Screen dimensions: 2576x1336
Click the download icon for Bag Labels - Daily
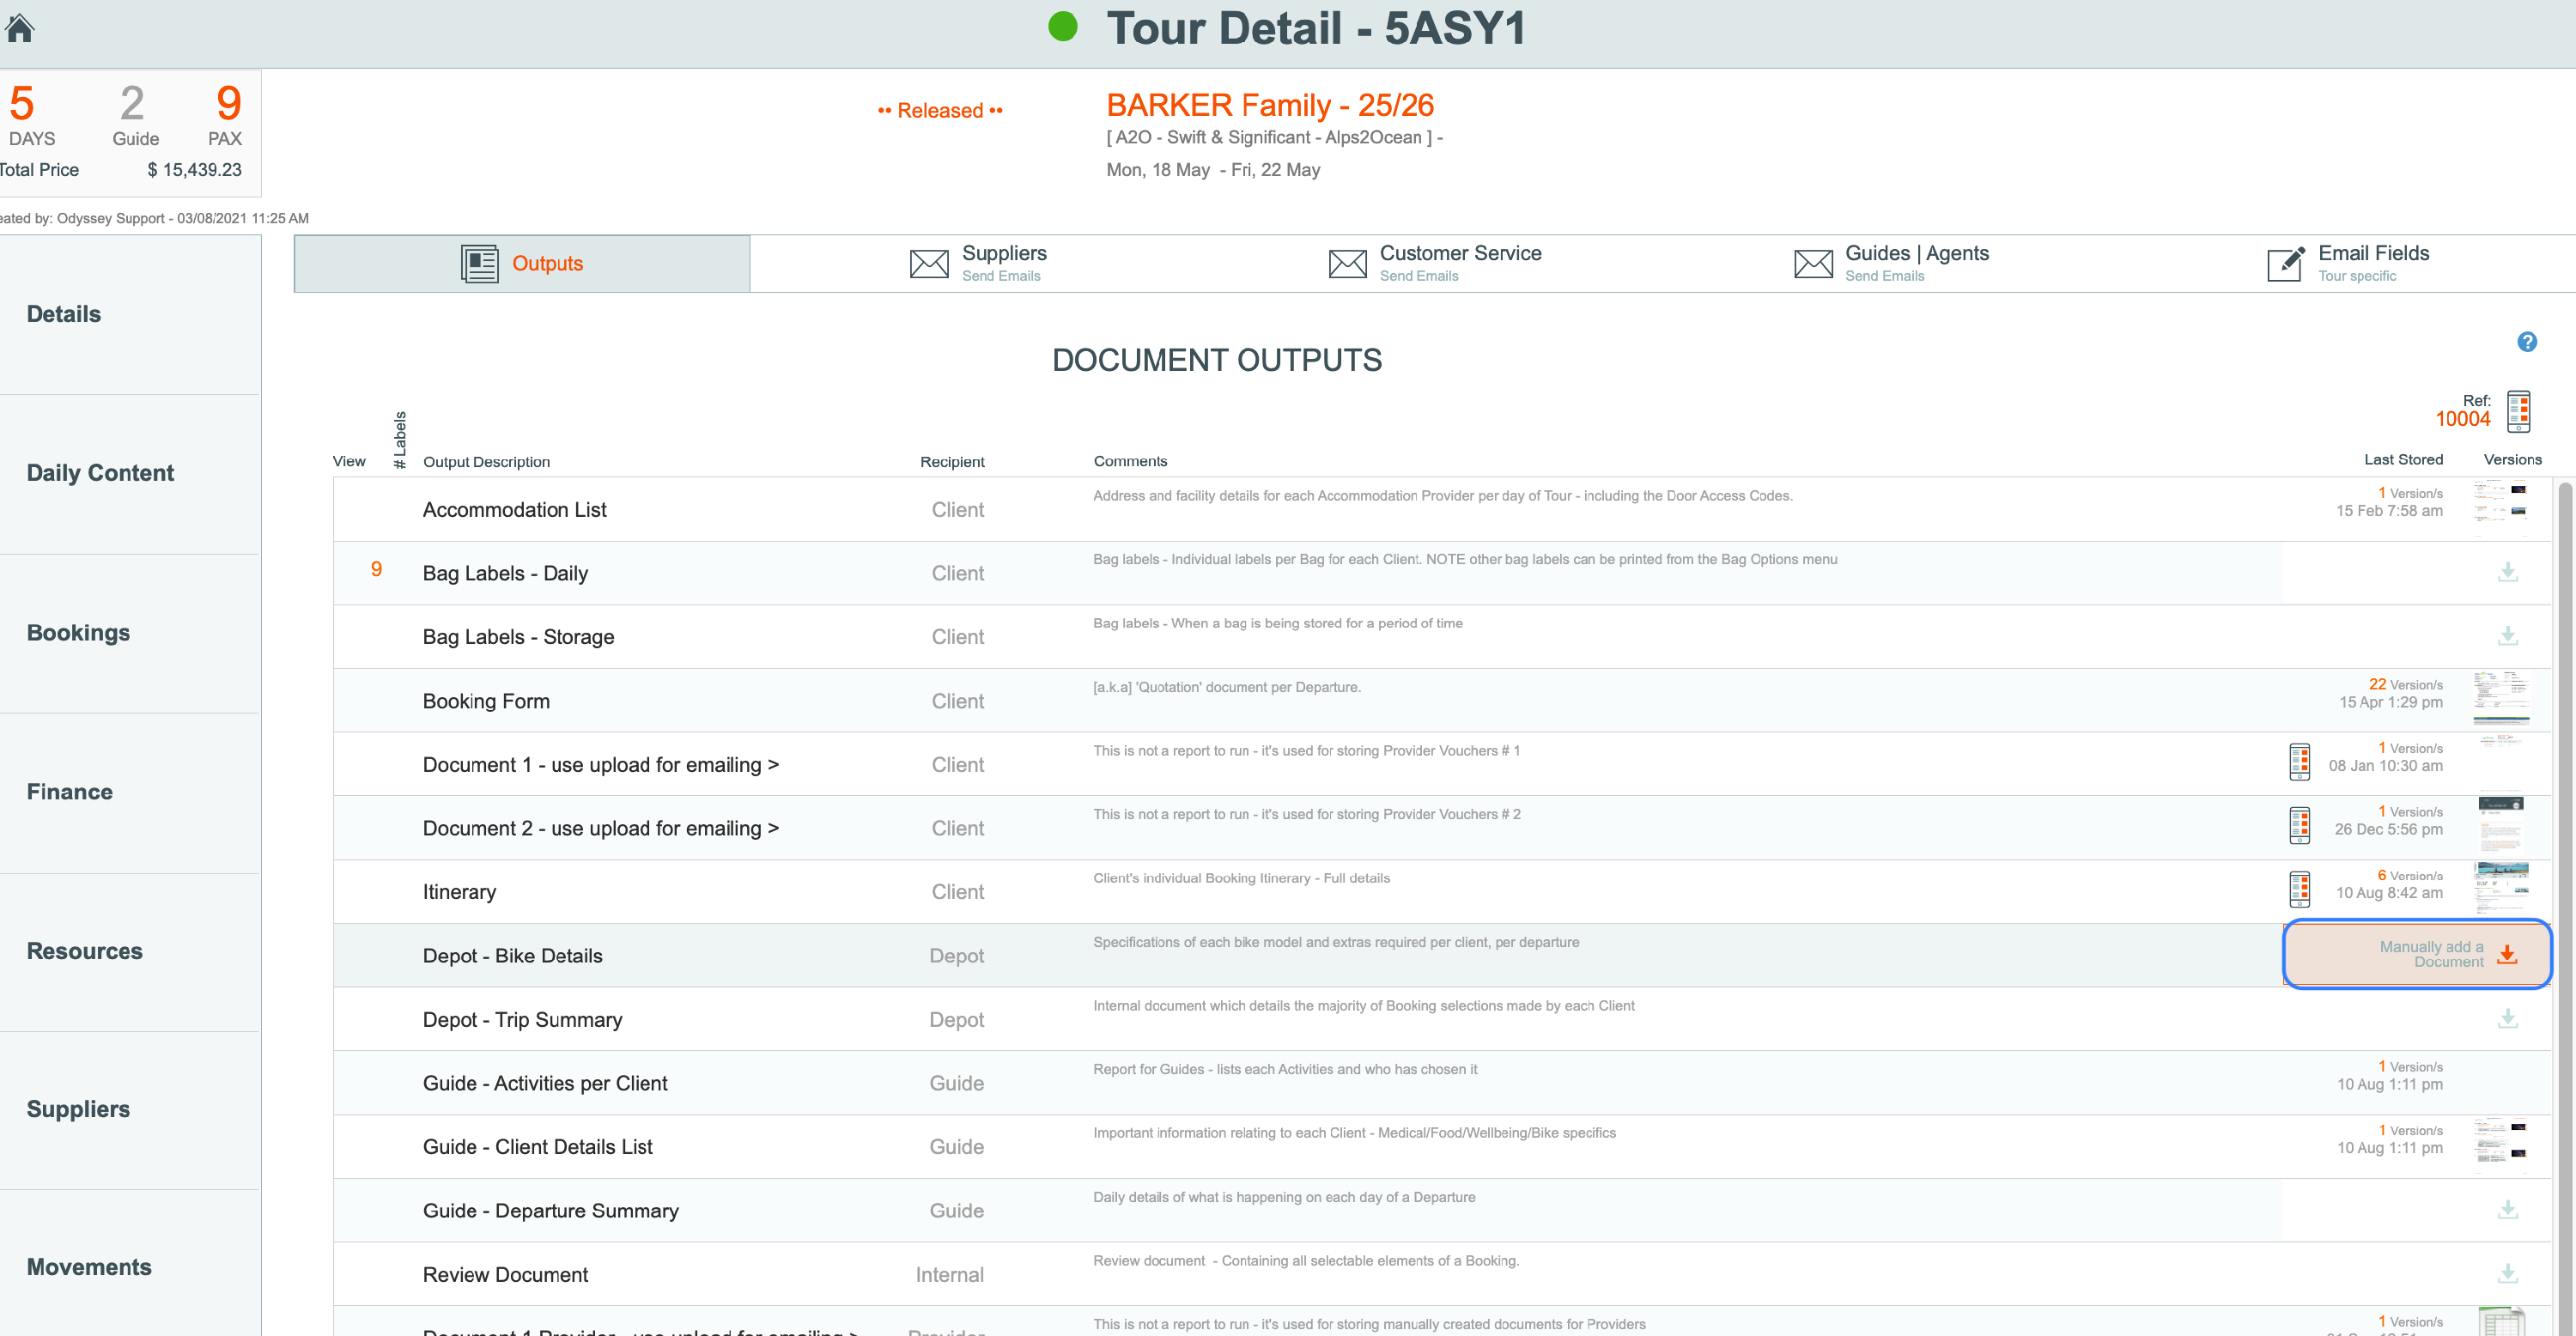point(2508,573)
